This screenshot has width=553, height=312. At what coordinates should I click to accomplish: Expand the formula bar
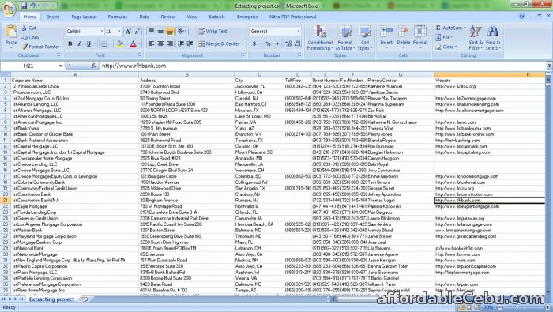tap(549, 66)
